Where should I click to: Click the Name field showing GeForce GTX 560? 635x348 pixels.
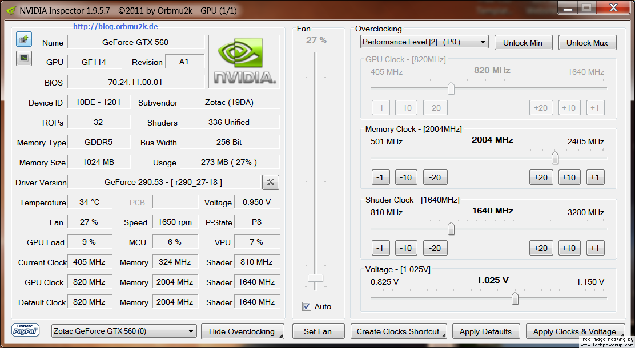coord(136,42)
